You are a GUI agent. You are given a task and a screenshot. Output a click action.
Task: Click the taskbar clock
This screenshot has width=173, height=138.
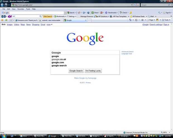(x=168, y=136)
